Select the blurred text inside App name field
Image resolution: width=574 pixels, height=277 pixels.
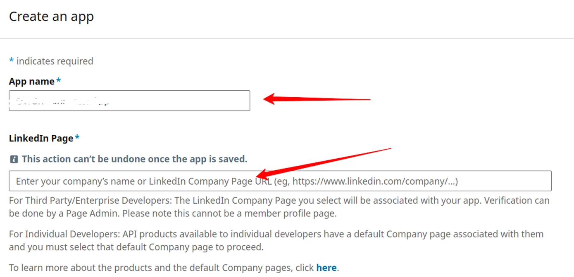pos(62,101)
